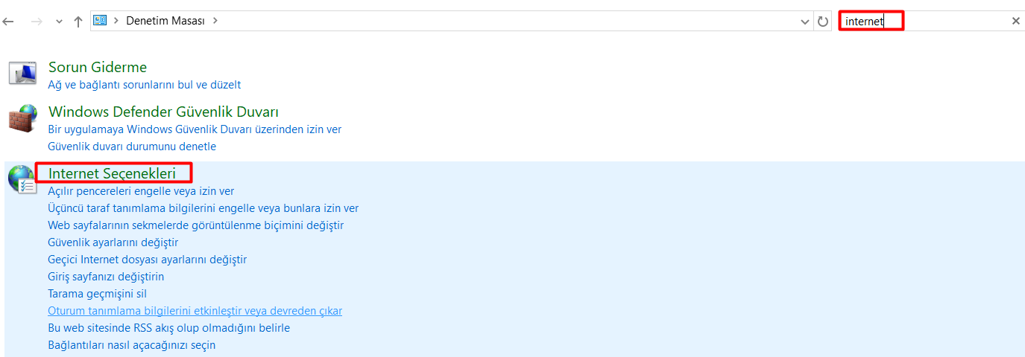
Task: Expand chevron after Denetim Masası breadcrumb
Action: point(215,21)
